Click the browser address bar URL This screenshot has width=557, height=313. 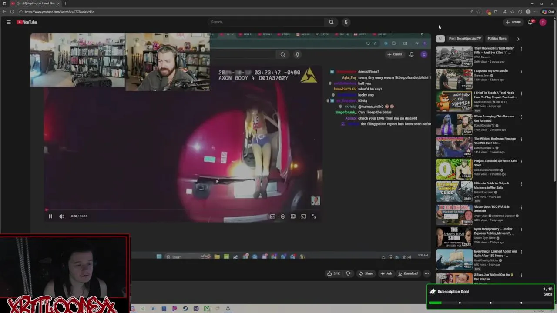pos(60,12)
